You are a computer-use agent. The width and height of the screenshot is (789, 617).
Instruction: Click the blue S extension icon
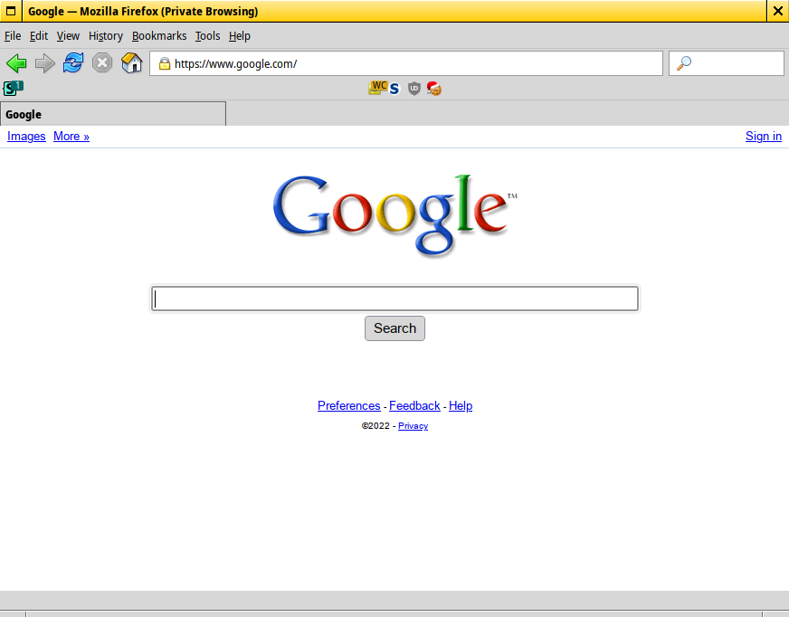point(394,89)
